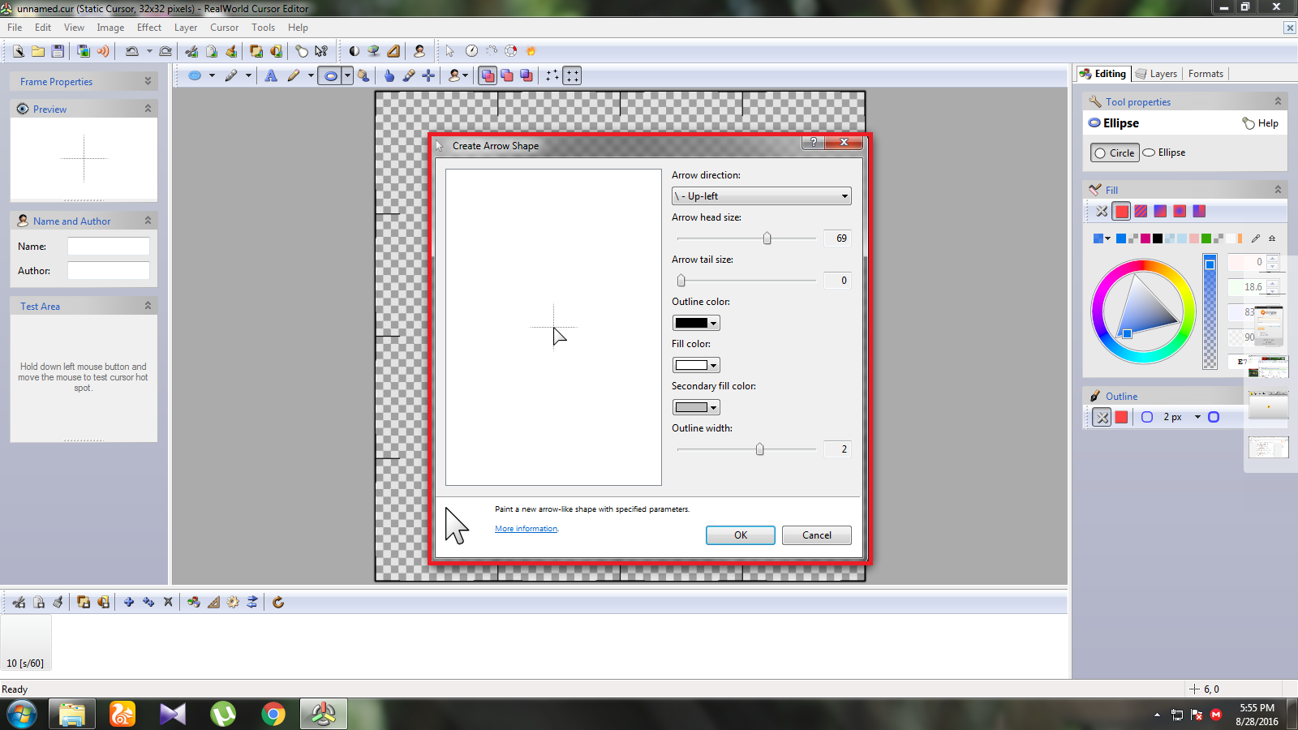Image resolution: width=1298 pixels, height=730 pixels.
Task: Select the Fill bucket tool
Action: (363, 75)
